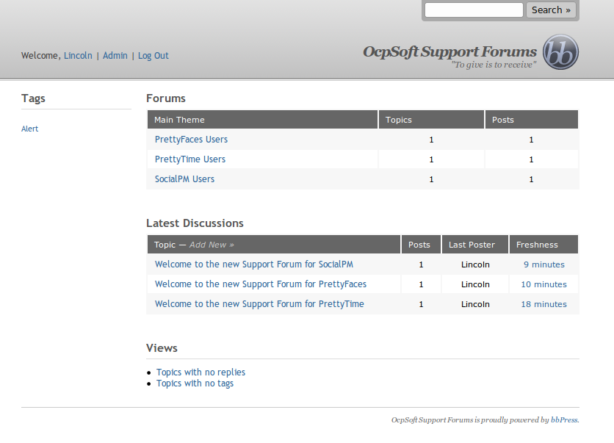
Task: Open the SocialPM welcome topic
Action: [x=253, y=264]
